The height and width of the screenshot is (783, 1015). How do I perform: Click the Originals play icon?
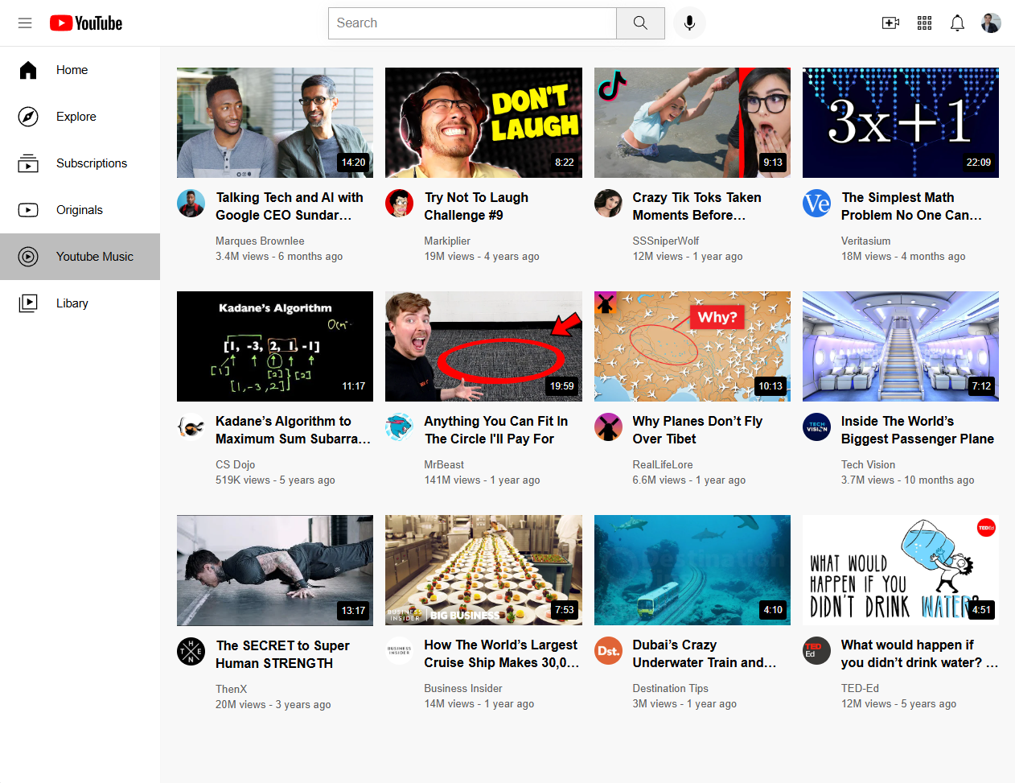pyautogui.click(x=28, y=210)
